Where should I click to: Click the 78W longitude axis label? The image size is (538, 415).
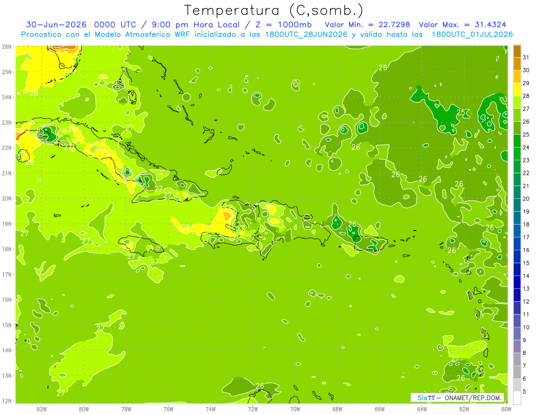[126, 409]
